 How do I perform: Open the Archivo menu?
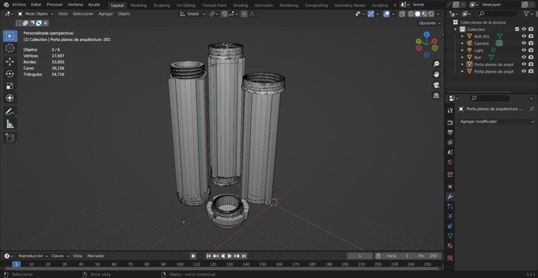(18, 4)
